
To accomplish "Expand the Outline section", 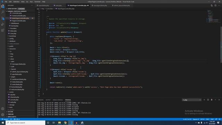I will coord(10,112).
